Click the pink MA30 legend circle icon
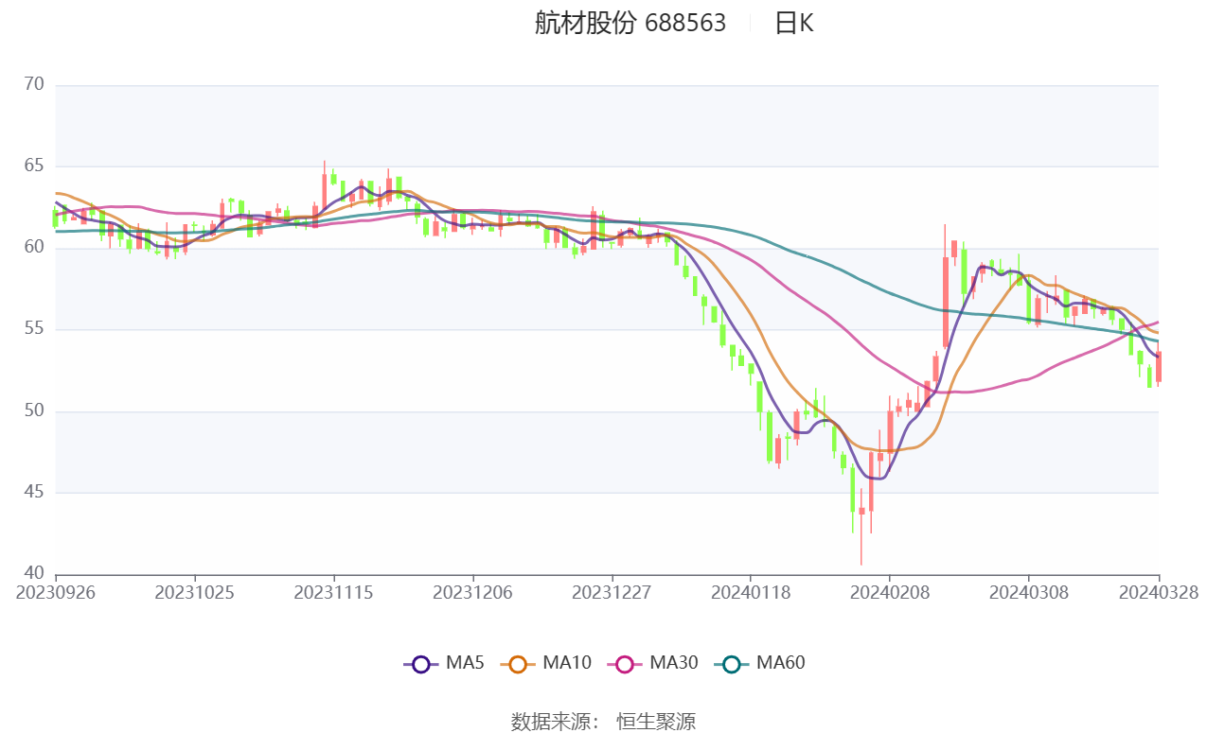Image resolution: width=1207 pixels, height=733 pixels. point(625,664)
